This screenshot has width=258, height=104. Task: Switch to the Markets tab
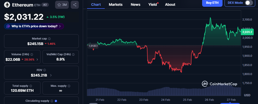click(x=116, y=4)
